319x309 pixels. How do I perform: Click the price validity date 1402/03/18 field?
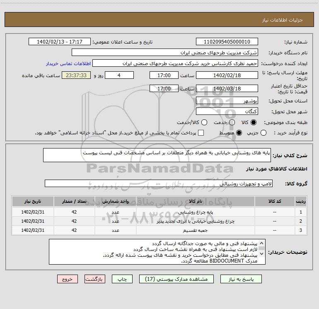(227, 88)
